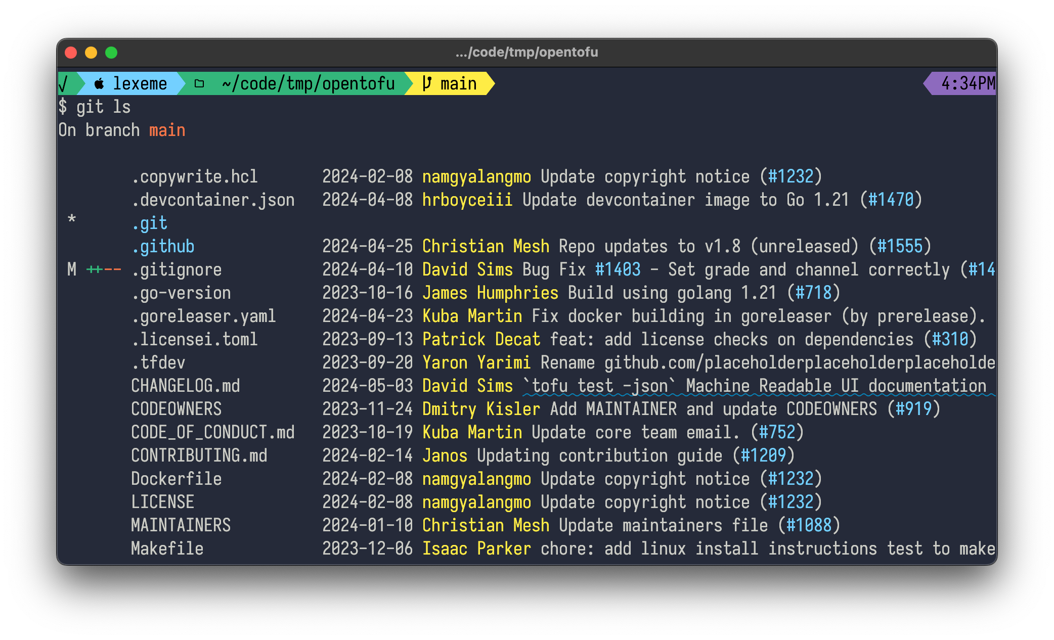This screenshot has height=640, width=1054.
Task: Select the .github directory entry
Action: [163, 246]
